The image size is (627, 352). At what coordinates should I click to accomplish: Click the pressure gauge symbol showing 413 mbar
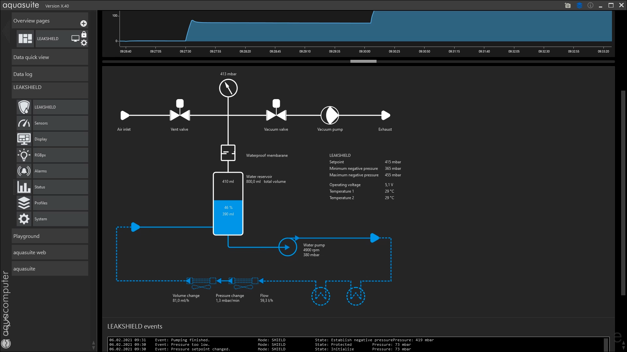(228, 88)
